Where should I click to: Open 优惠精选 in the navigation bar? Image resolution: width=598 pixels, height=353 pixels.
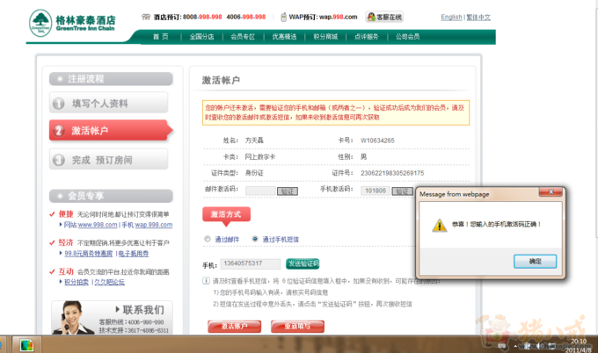284,37
